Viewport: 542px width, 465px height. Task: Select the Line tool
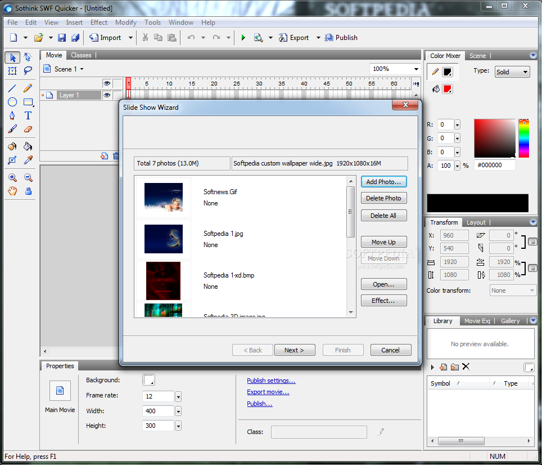pos(12,88)
